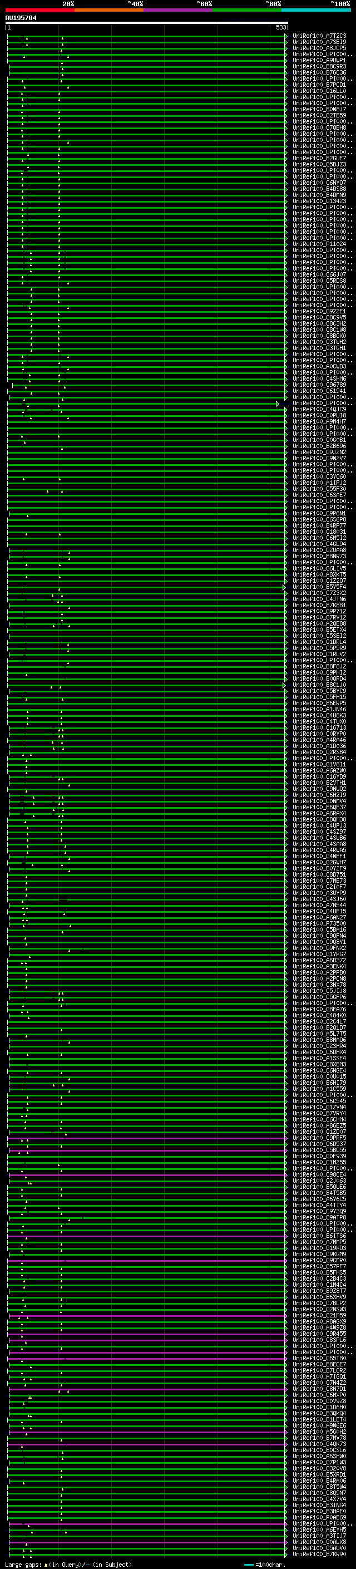This screenshot has width=356, height=1569.
Task: Select hit label UniRef100_Q6NYQ7
Action: pos(319,183)
